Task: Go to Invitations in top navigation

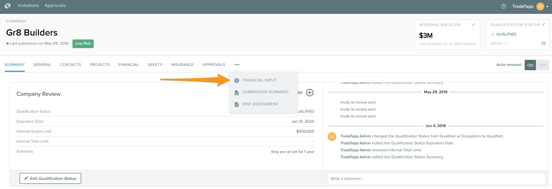Action: pyautogui.click(x=28, y=6)
